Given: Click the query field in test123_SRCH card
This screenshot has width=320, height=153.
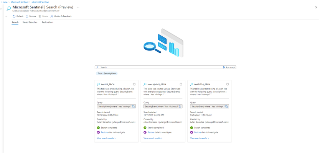Looking at the screenshot, I should coord(116,106).
